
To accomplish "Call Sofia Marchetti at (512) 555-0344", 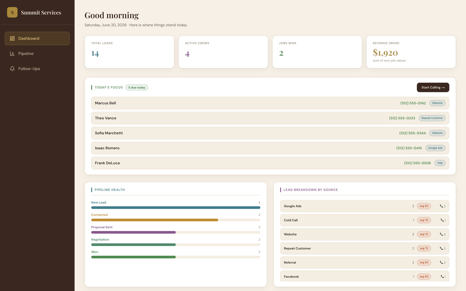I will click(x=412, y=133).
